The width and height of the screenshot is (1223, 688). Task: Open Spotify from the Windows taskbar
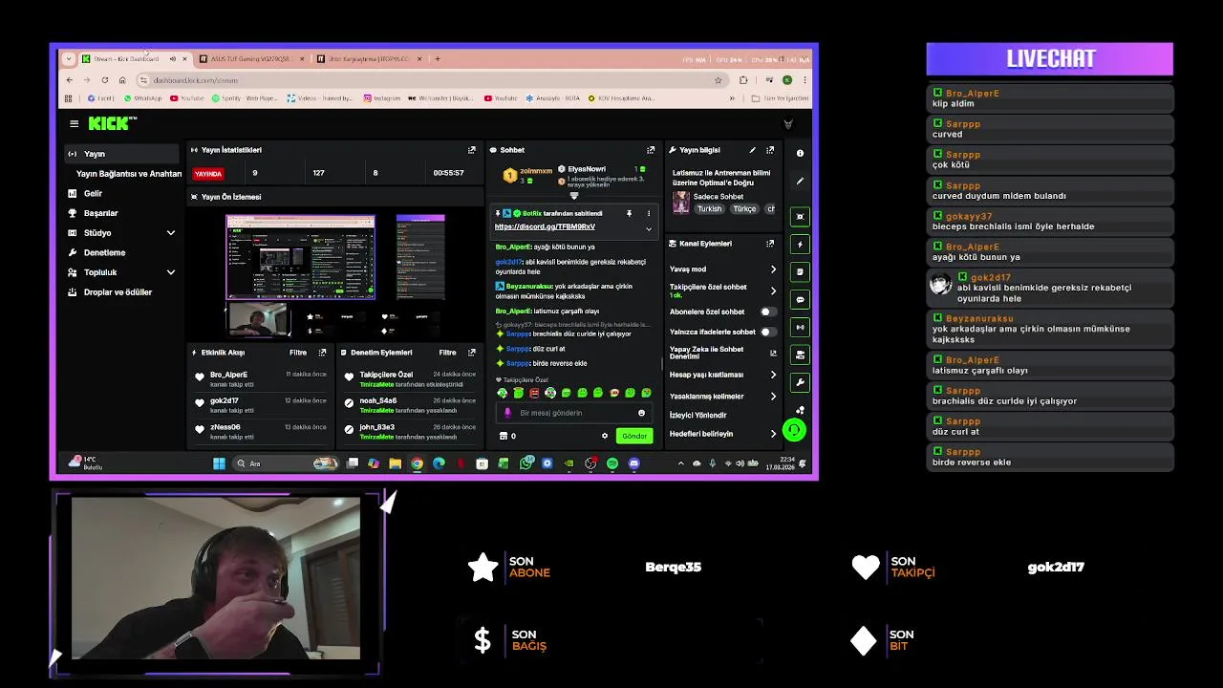click(612, 463)
